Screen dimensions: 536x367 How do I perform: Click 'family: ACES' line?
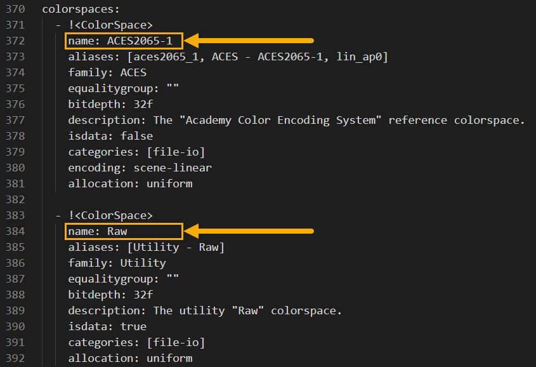tap(107, 72)
